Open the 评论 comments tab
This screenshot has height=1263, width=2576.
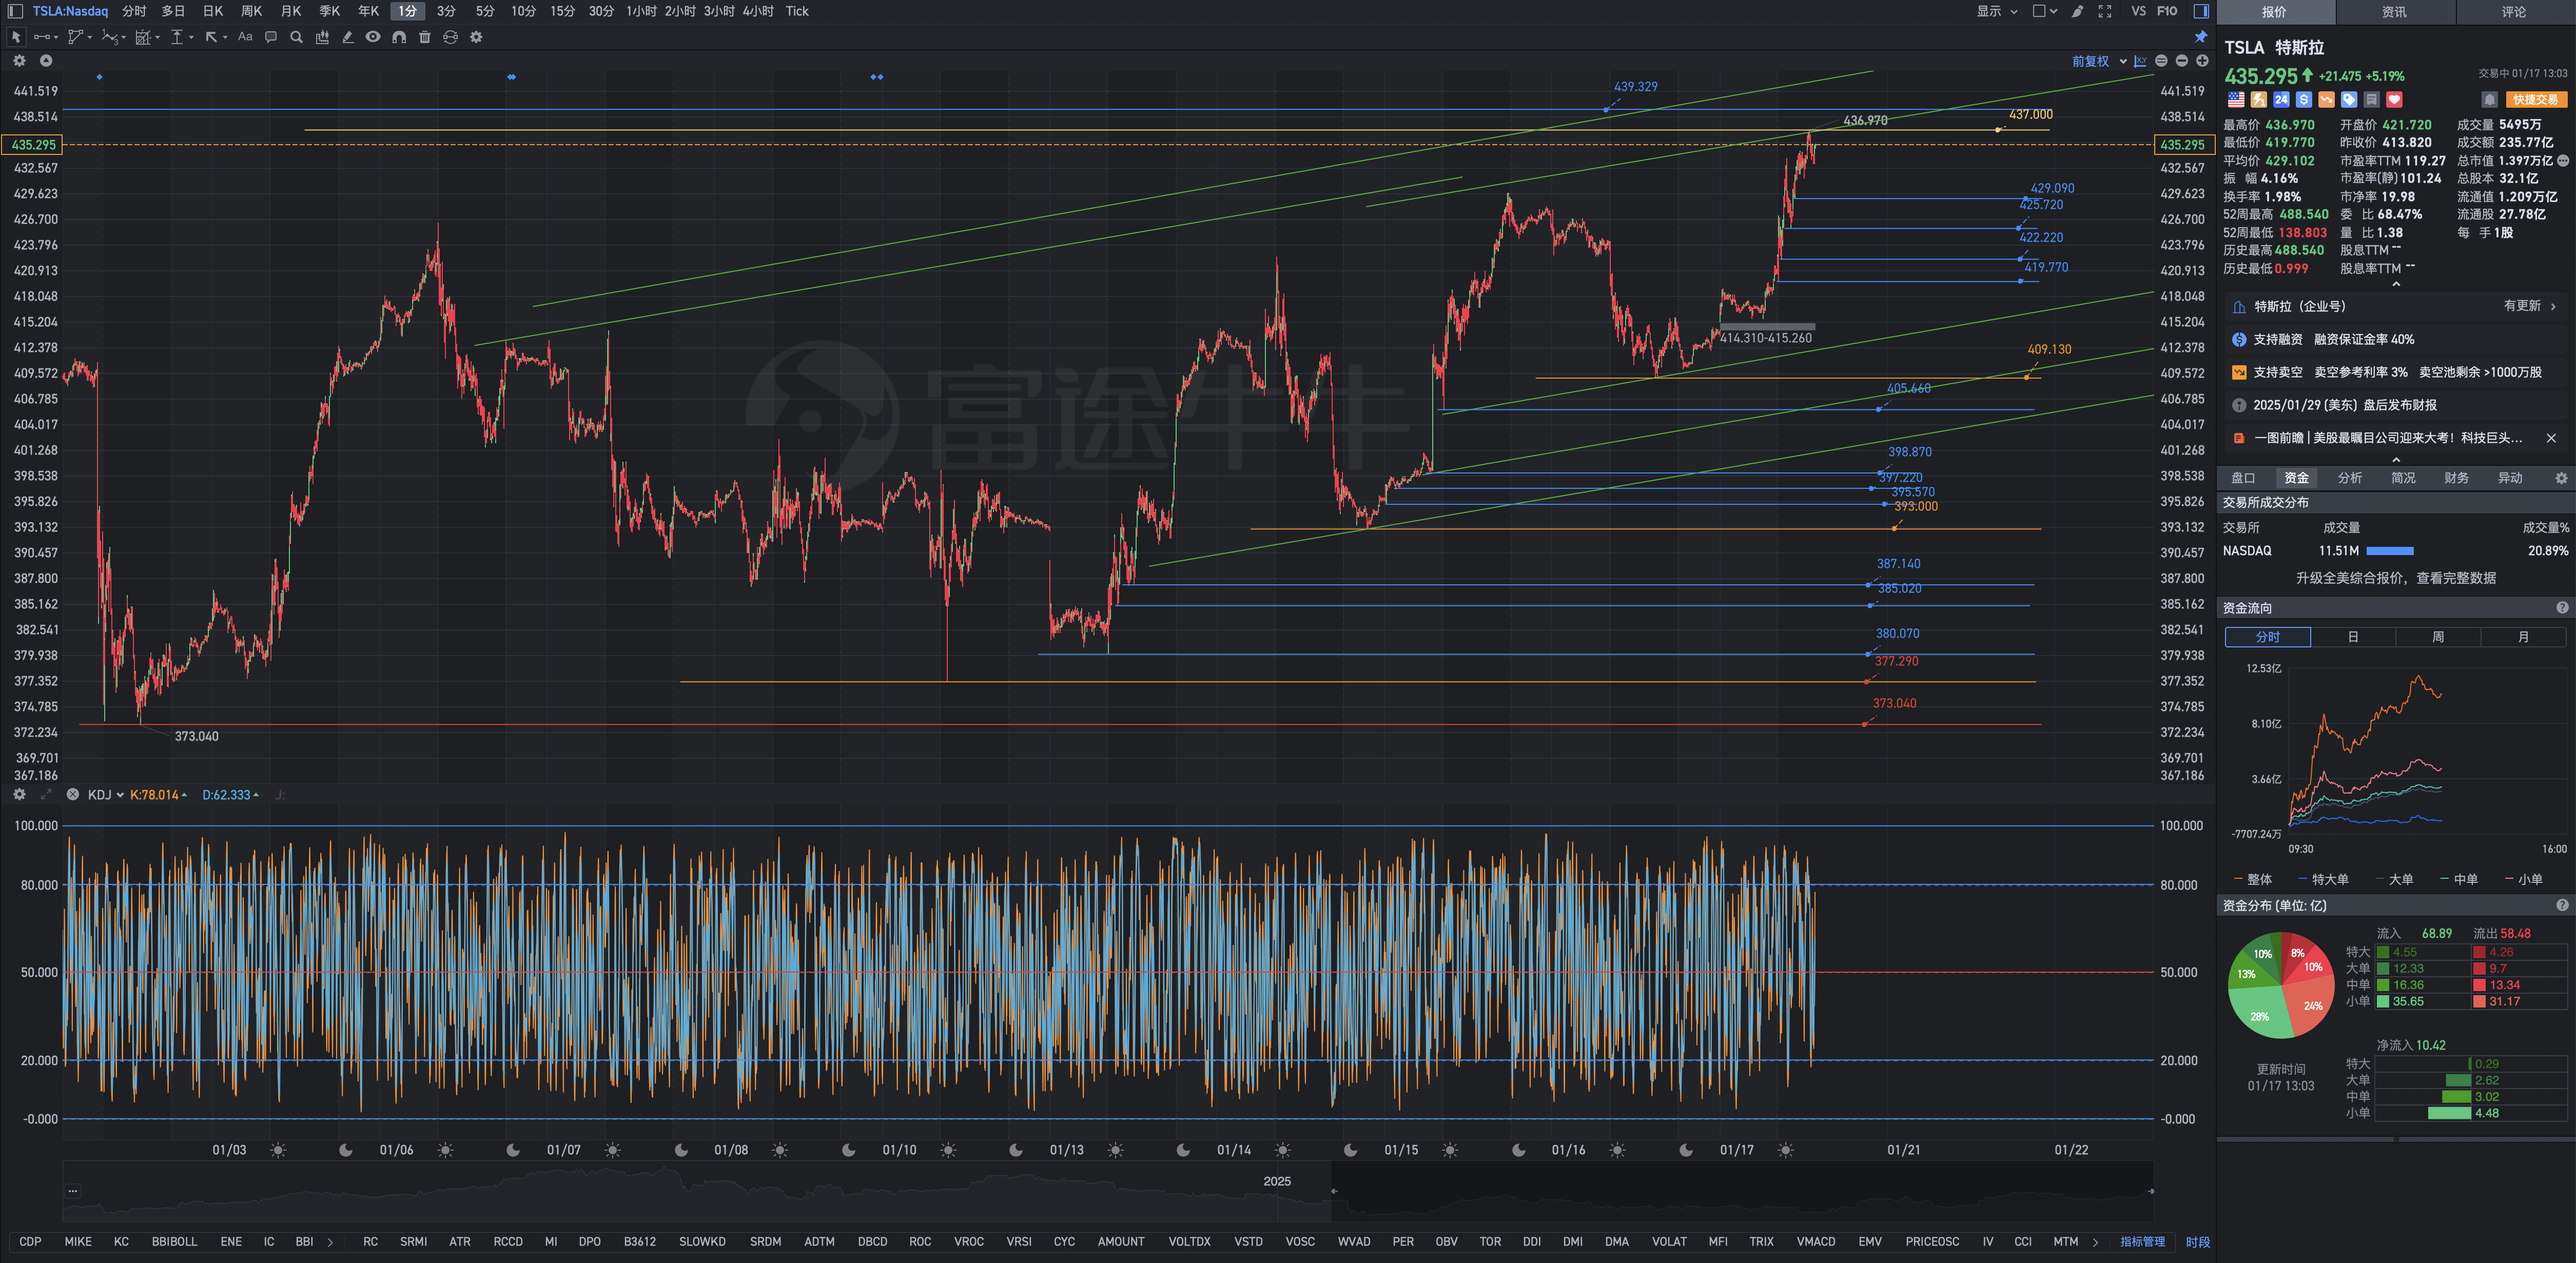(x=2514, y=12)
